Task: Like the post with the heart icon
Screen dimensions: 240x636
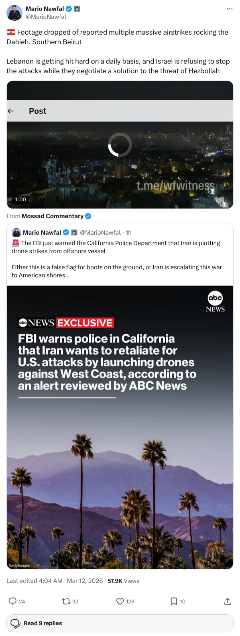Action: click(x=120, y=601)
